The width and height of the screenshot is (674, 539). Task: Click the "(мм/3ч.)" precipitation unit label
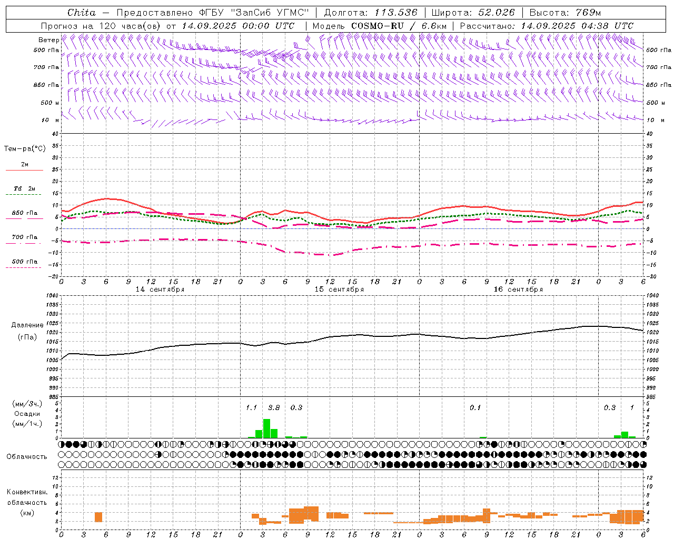pos(27,404)
